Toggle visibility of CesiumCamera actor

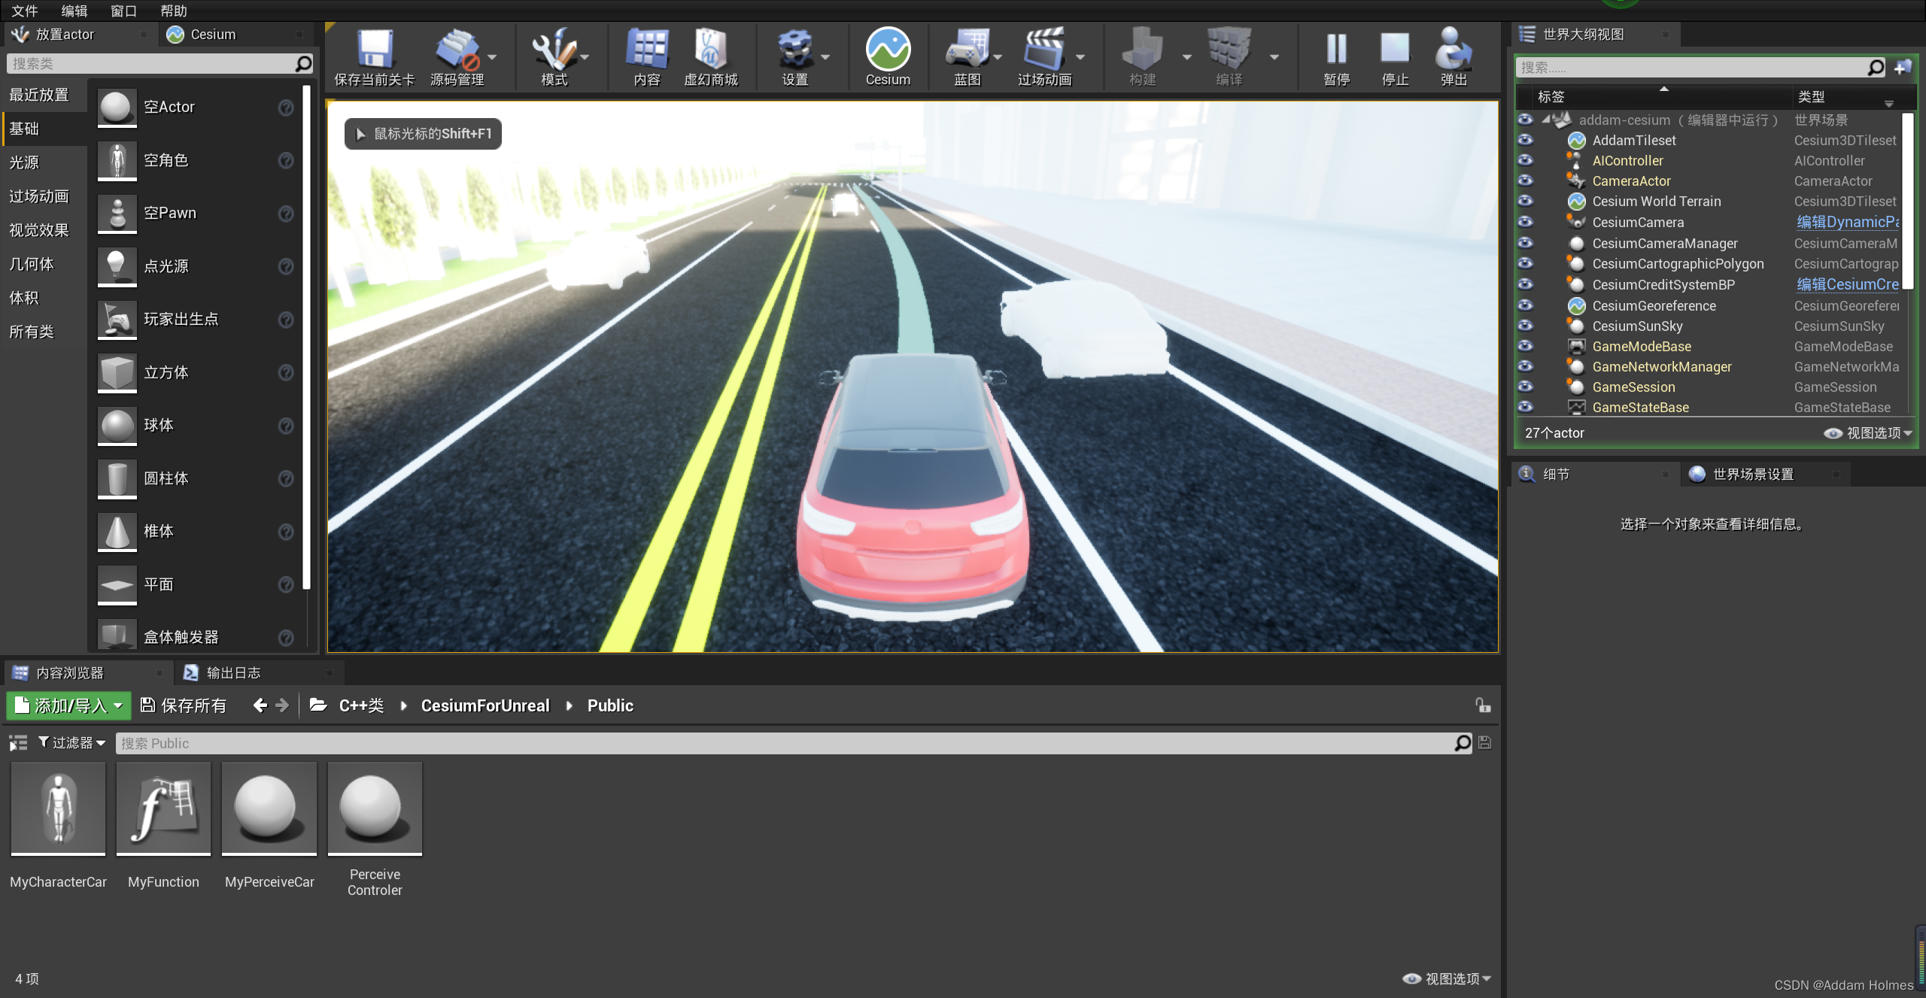1527,222
